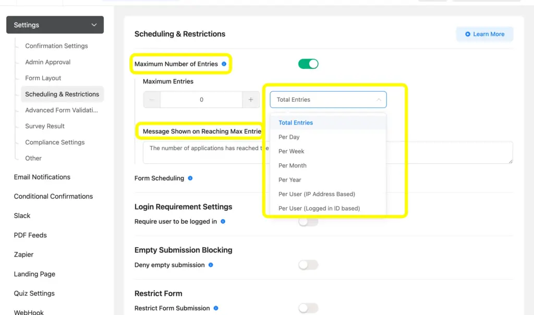This screenshot has width=534, height=315.
Task: Open the Landing Page settings link
Action: [x=34, y=274]
